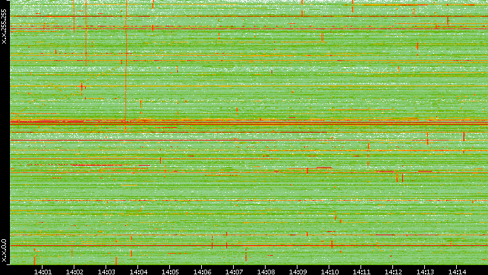This screenshot has width=488, height=275.
Task: Click the 14:14 time axis label
Action: (x=457, y=272)
